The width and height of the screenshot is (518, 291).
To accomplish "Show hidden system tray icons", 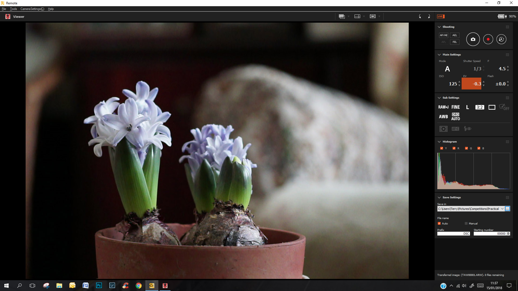I will tap(451, 286).
